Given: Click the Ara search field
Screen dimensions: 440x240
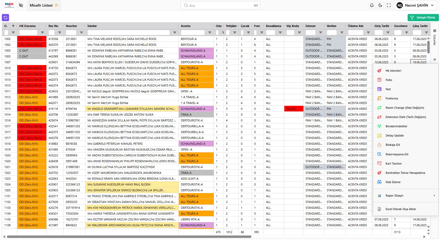Looking at the screenshot, I should (220, 5).
